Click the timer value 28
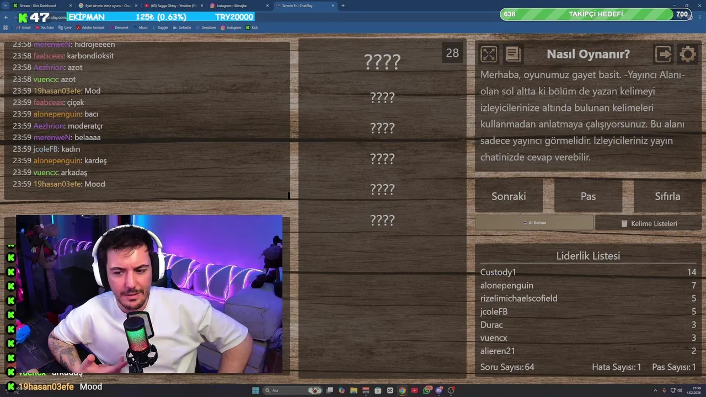Image resolution: width=706 pixels, height=397 pixels. click(452, 53)
